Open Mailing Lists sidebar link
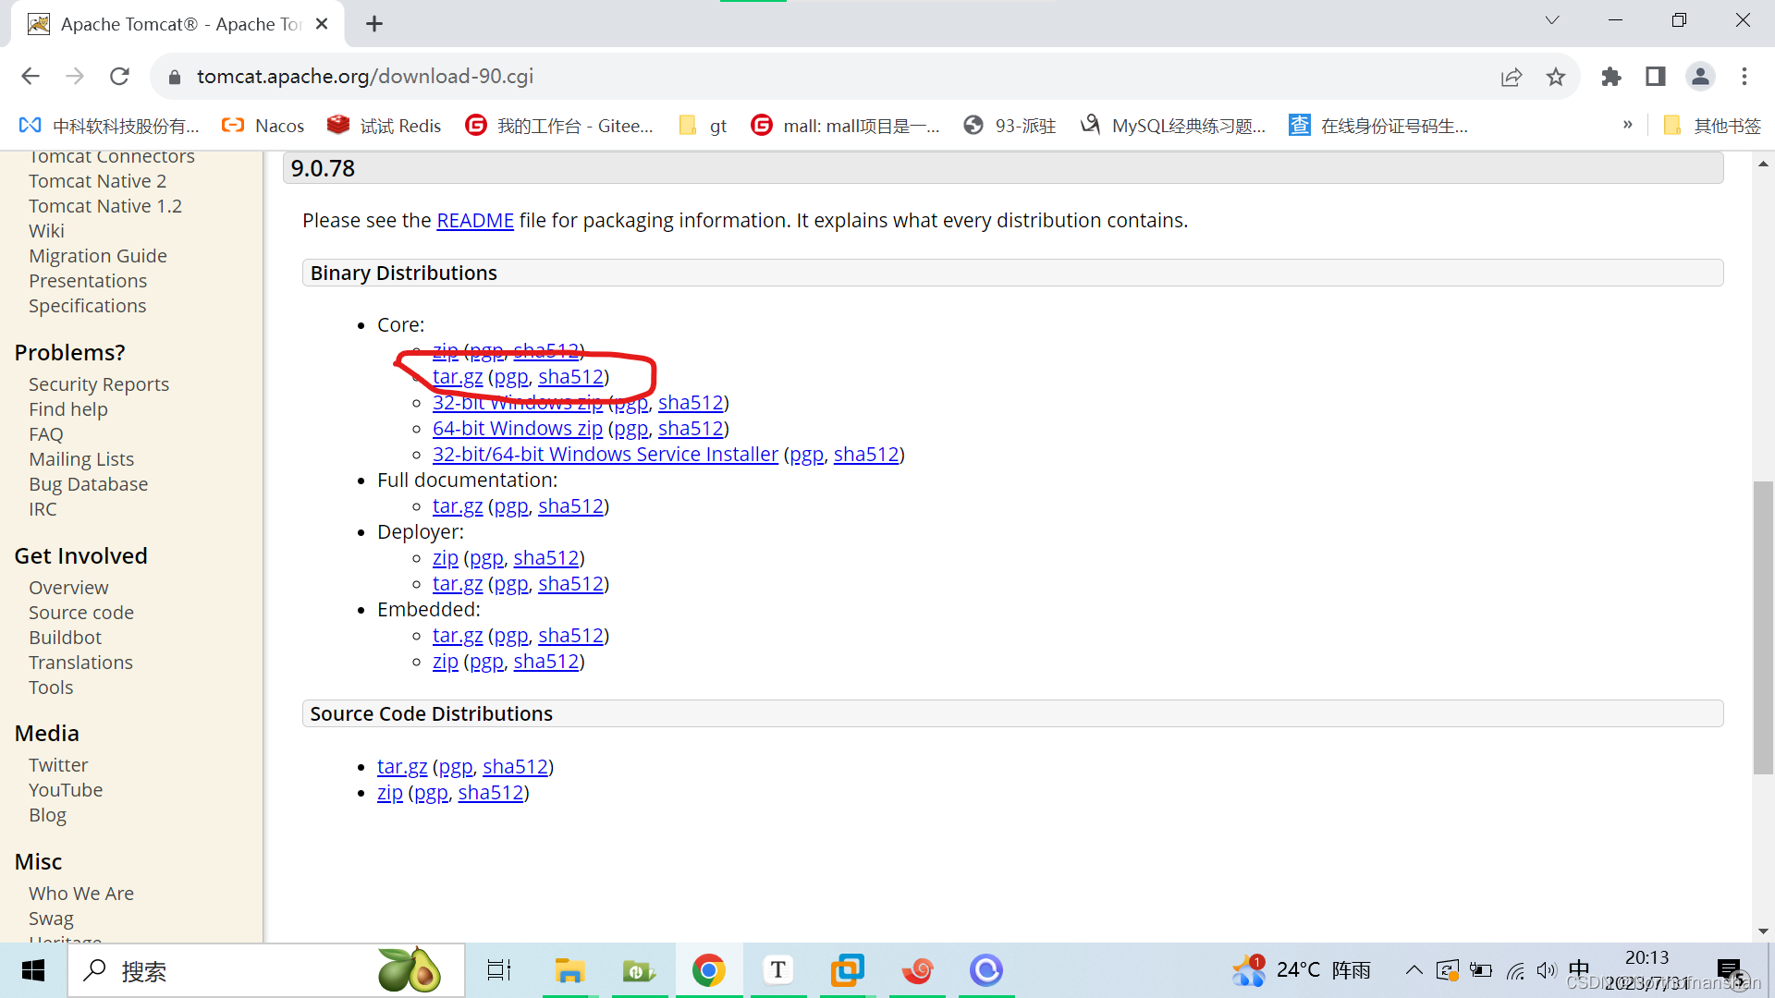 [81, 459]
